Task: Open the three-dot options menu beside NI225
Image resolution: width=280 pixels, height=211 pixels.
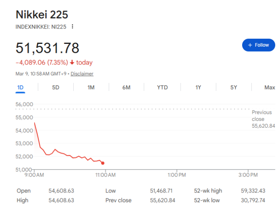Action: pyautogui.click(x=72, y=27)
